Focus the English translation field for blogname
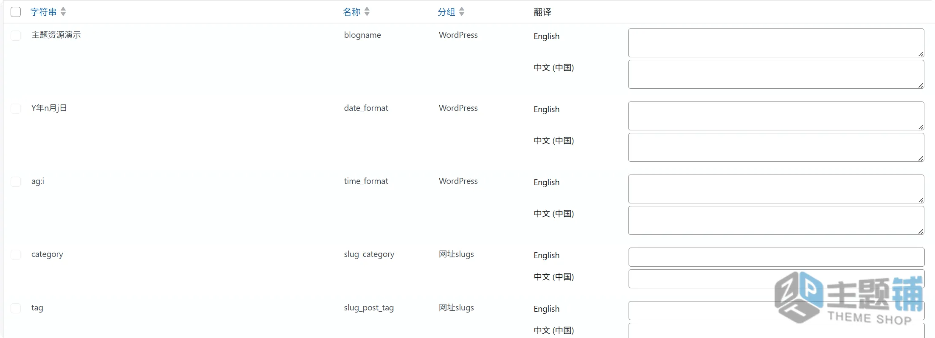The image size is (935, 338). click(x=776, y=43)
